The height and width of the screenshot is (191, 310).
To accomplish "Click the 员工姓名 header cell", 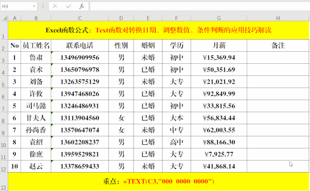I will 36,45.
